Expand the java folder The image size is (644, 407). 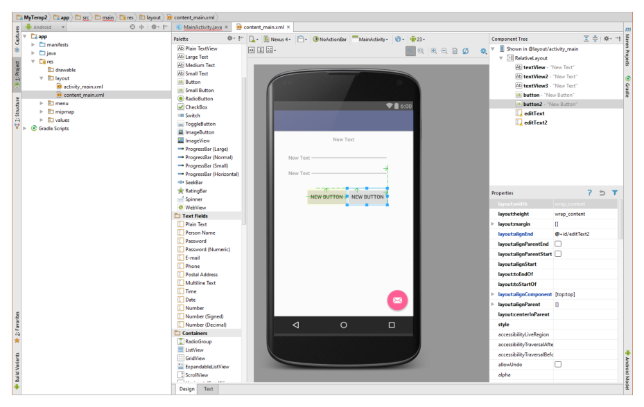33,53
